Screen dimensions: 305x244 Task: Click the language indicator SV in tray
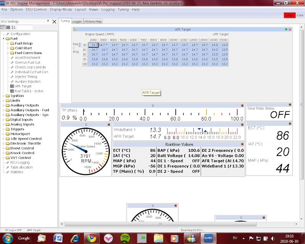tap(235, 238)
